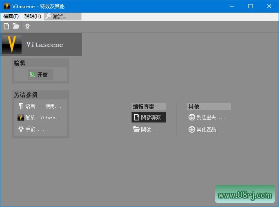Open 關於 Vitascene about entry
This screenshot has height=207, width=279.
[x=40, y=118]
